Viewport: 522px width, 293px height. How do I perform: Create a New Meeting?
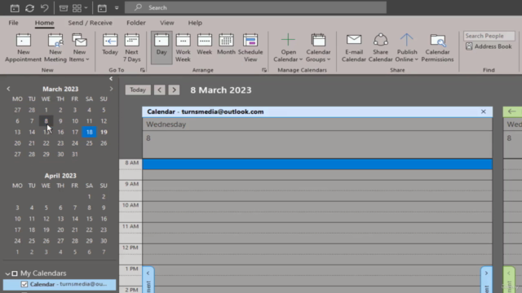pyautogui.click(x=55, y=48)
